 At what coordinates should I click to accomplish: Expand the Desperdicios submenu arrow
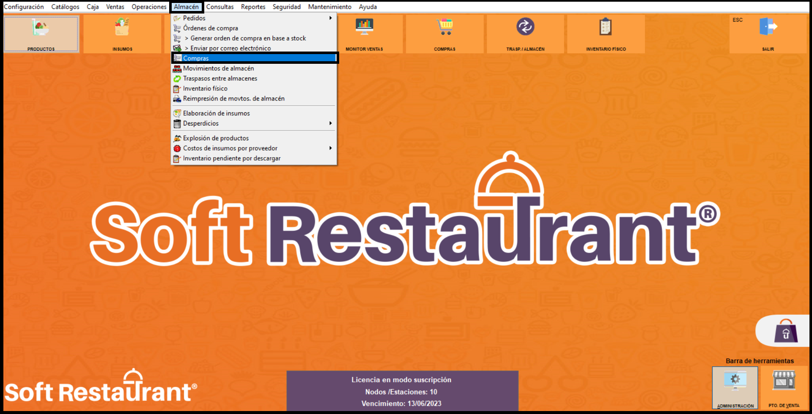tap(331, 123)
